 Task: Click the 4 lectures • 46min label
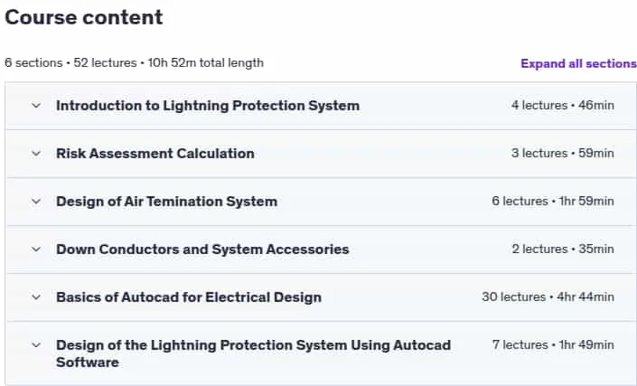click(563, 105)
